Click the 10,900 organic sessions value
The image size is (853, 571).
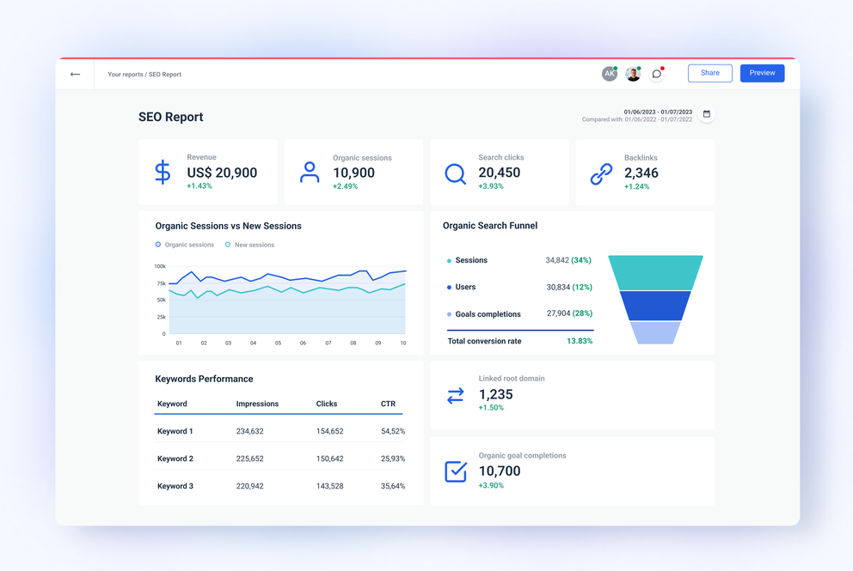coord(353,173)
